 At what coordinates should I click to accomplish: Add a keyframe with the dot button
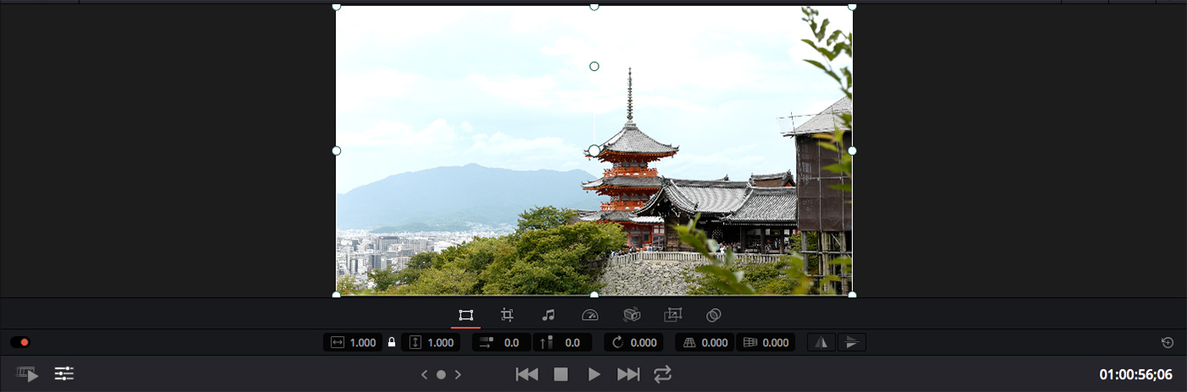[x=441, y=374]
